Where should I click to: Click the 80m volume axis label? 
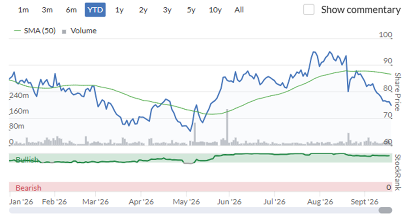tap(17, 126)
